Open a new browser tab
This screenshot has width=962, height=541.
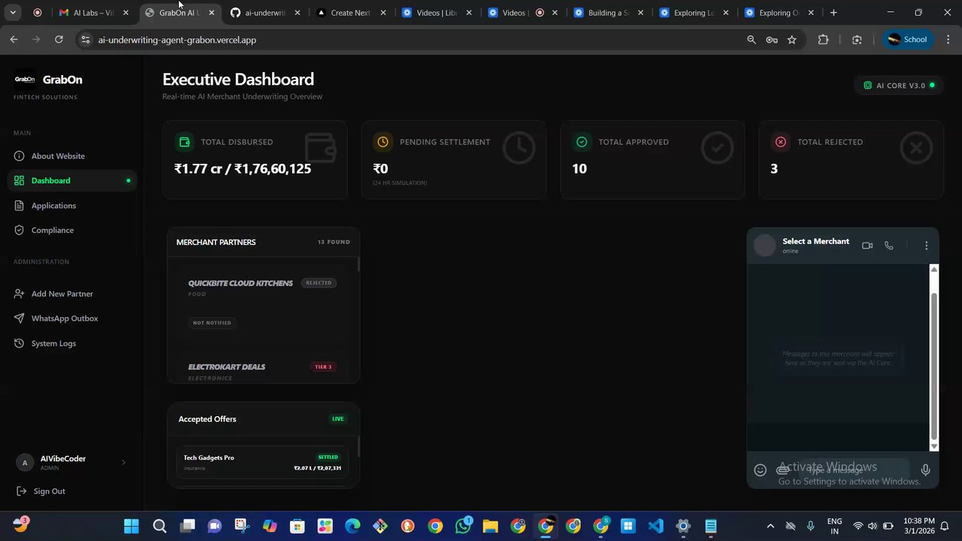click(833, 13)
